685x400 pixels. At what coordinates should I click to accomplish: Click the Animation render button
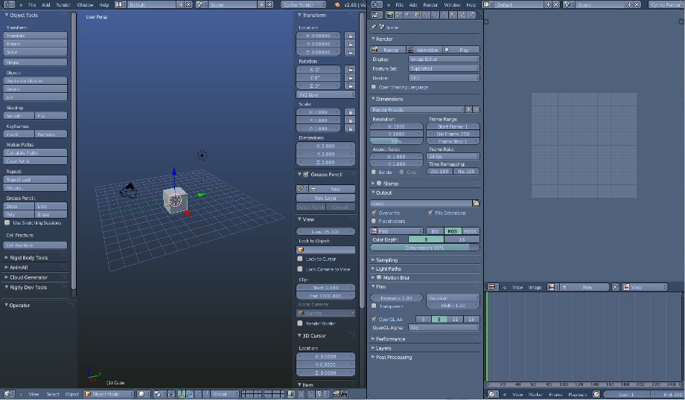(425, 50)
